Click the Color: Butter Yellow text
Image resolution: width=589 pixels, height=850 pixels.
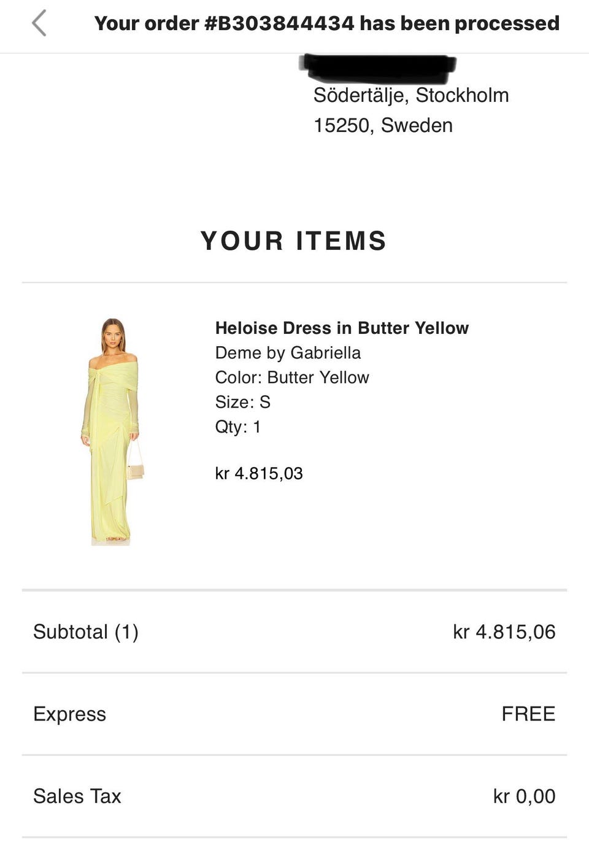click(x=292, y=377)
